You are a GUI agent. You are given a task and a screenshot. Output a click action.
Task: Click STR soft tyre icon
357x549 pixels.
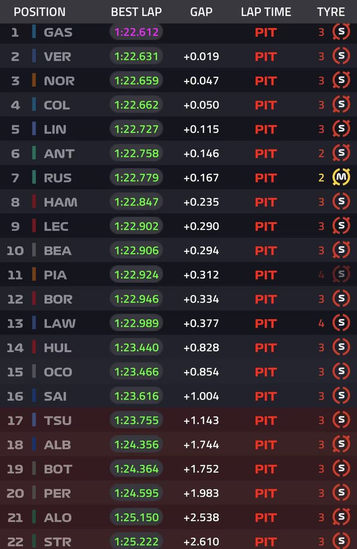click(x=341, y=541)
